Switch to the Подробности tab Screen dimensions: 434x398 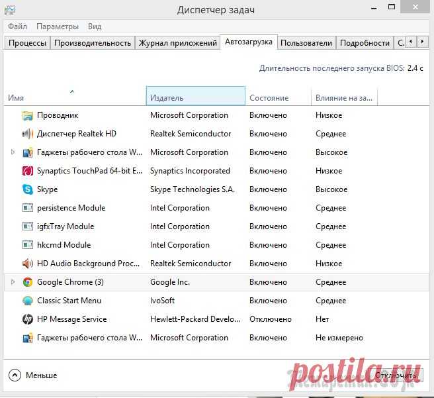pos(365,43)
